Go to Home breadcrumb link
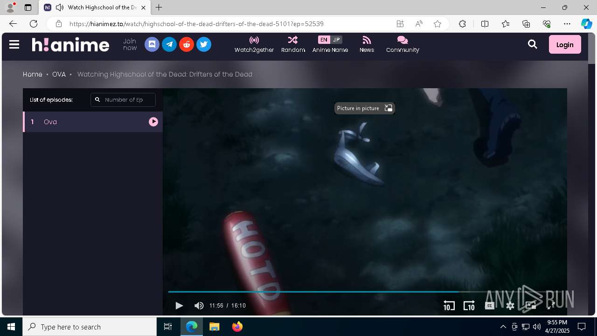Screen dimensions: 597x336 tap(33, 74)
